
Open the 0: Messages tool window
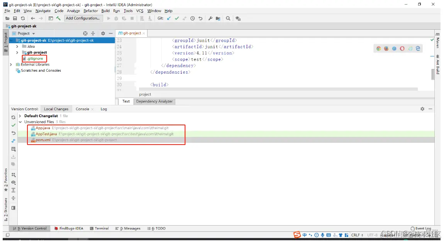pos(128,228)
